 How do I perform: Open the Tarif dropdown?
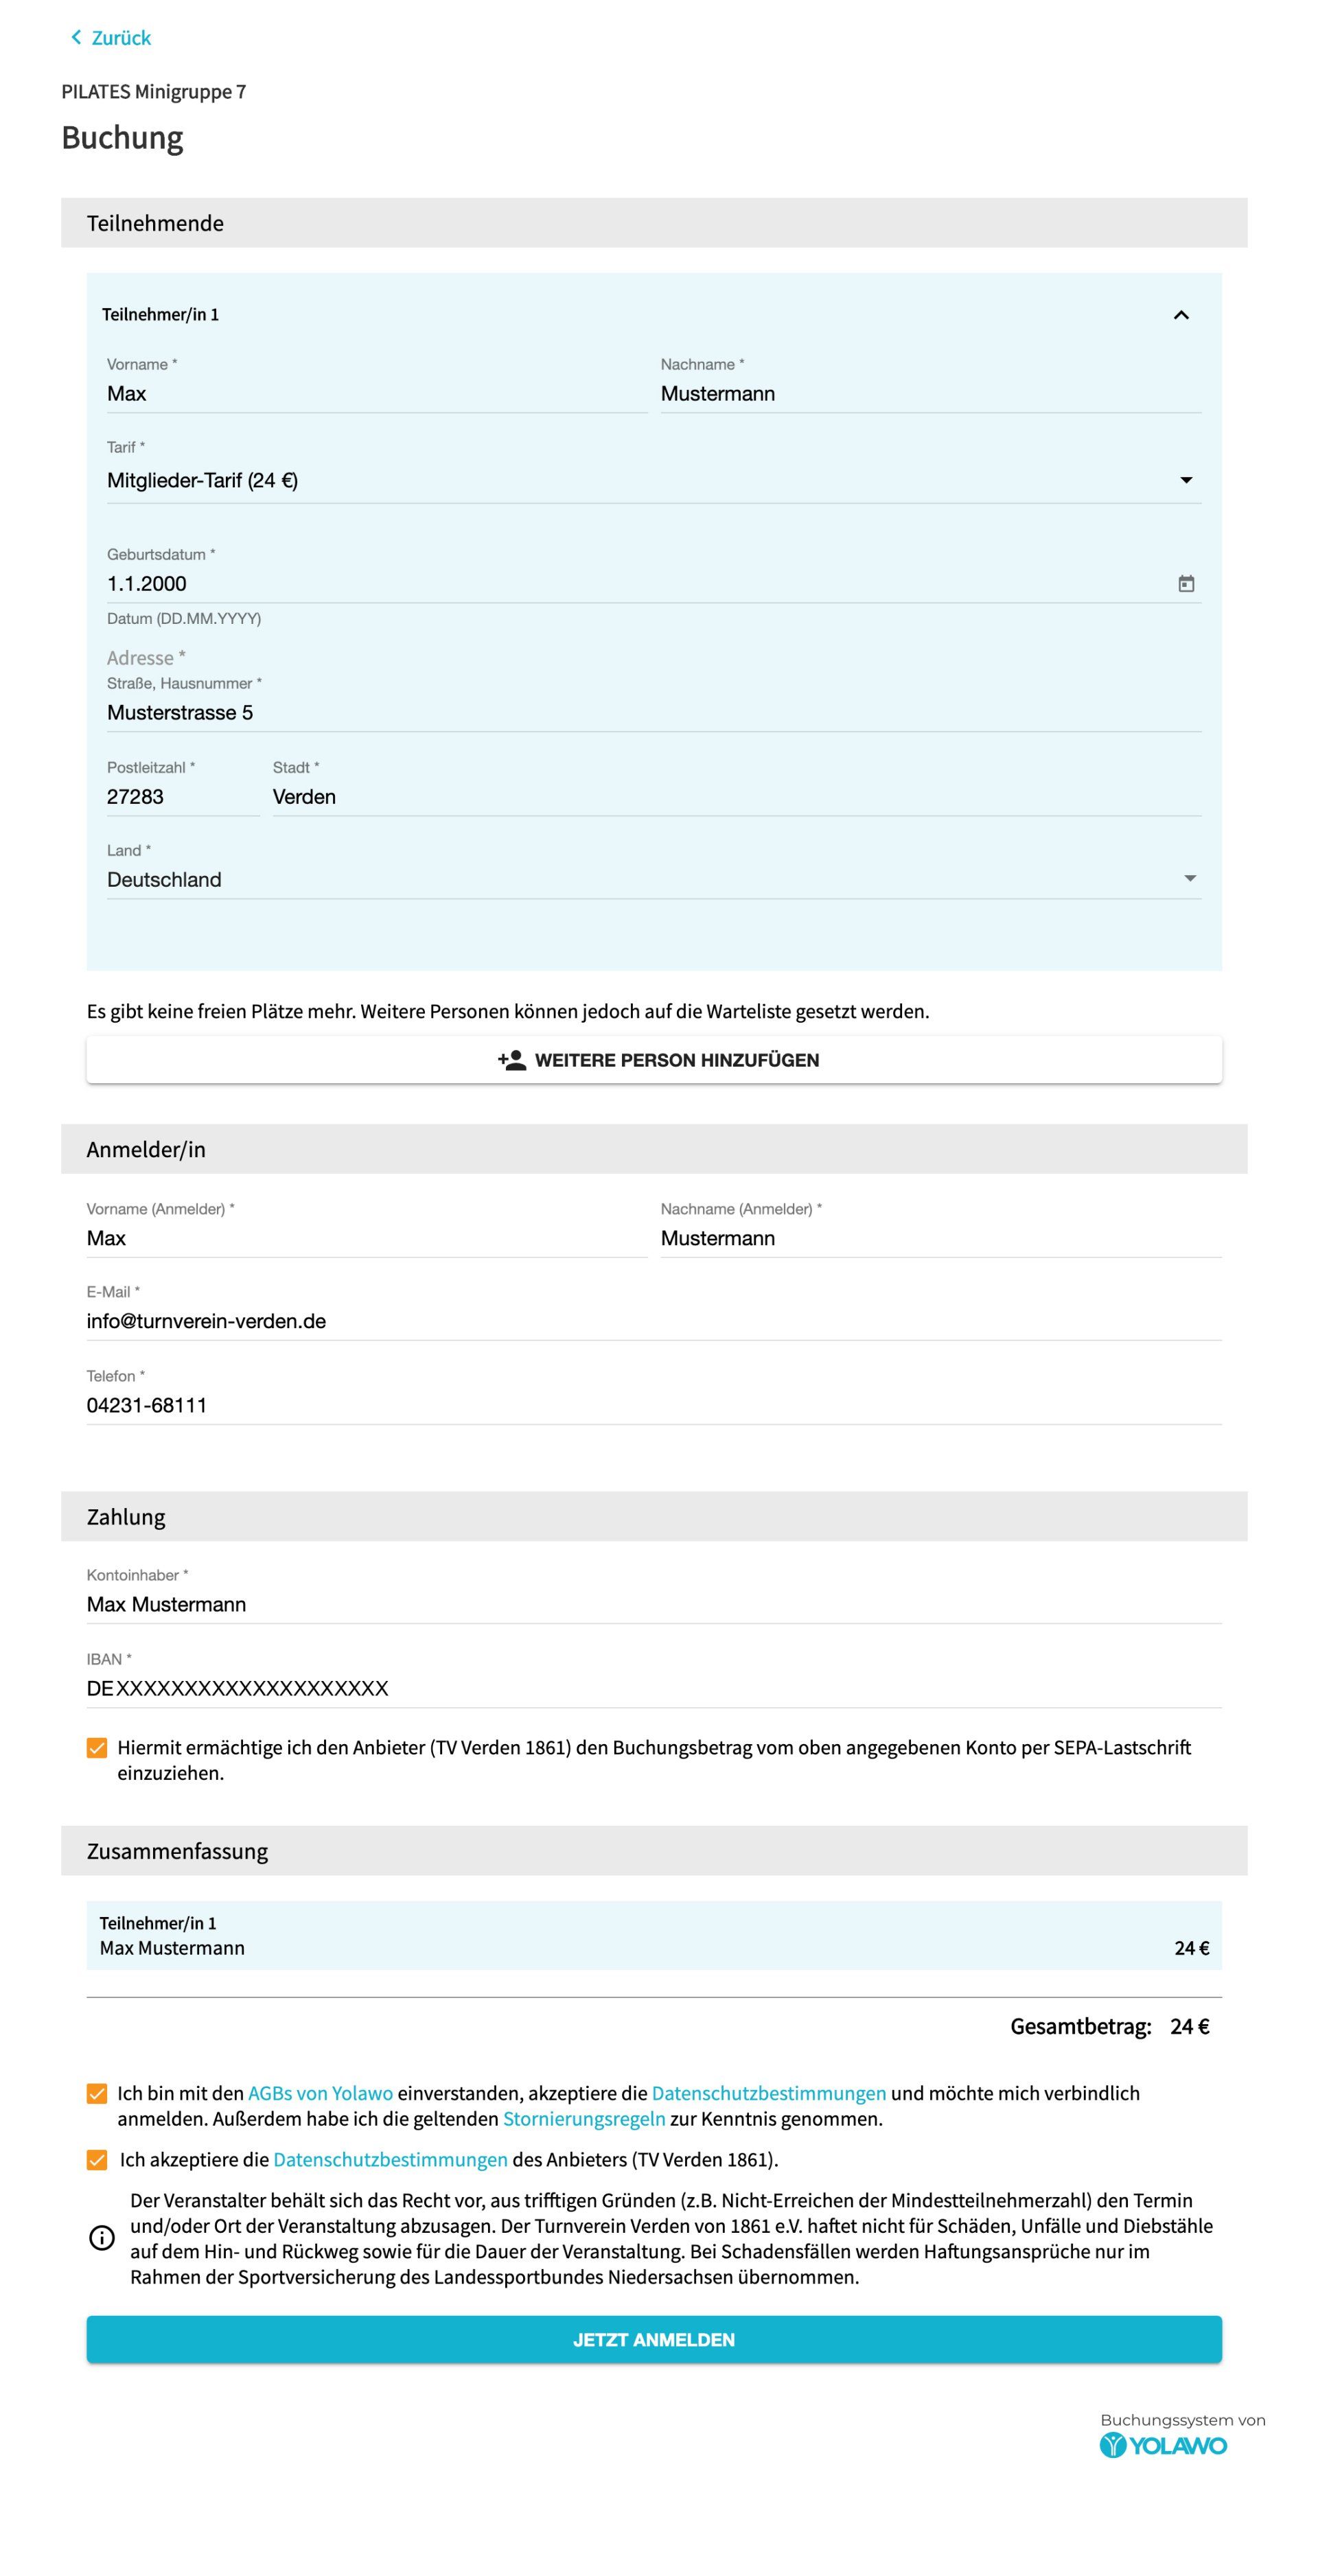point(1186,481)
